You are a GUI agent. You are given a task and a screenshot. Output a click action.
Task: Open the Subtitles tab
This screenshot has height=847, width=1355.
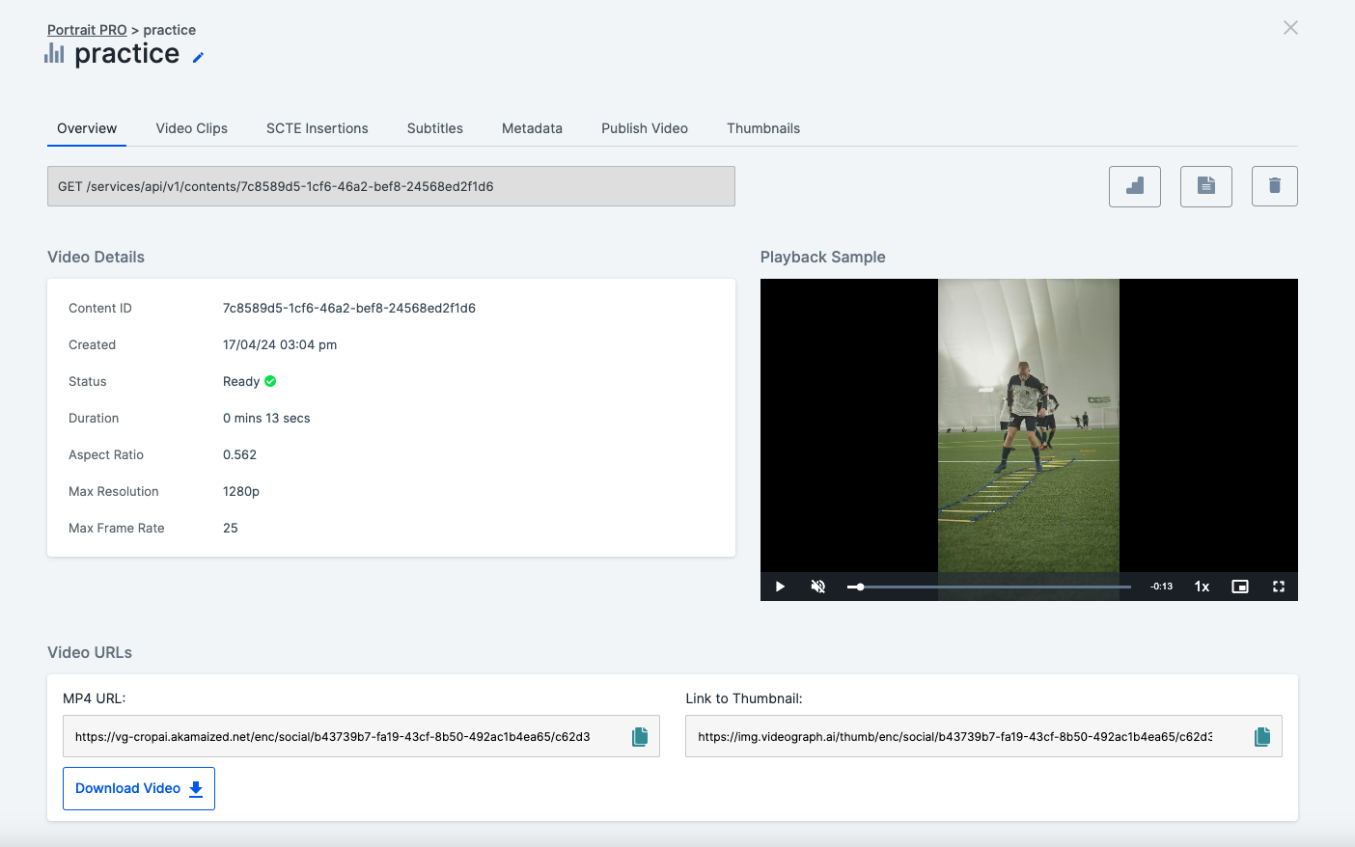pos(435,128)
